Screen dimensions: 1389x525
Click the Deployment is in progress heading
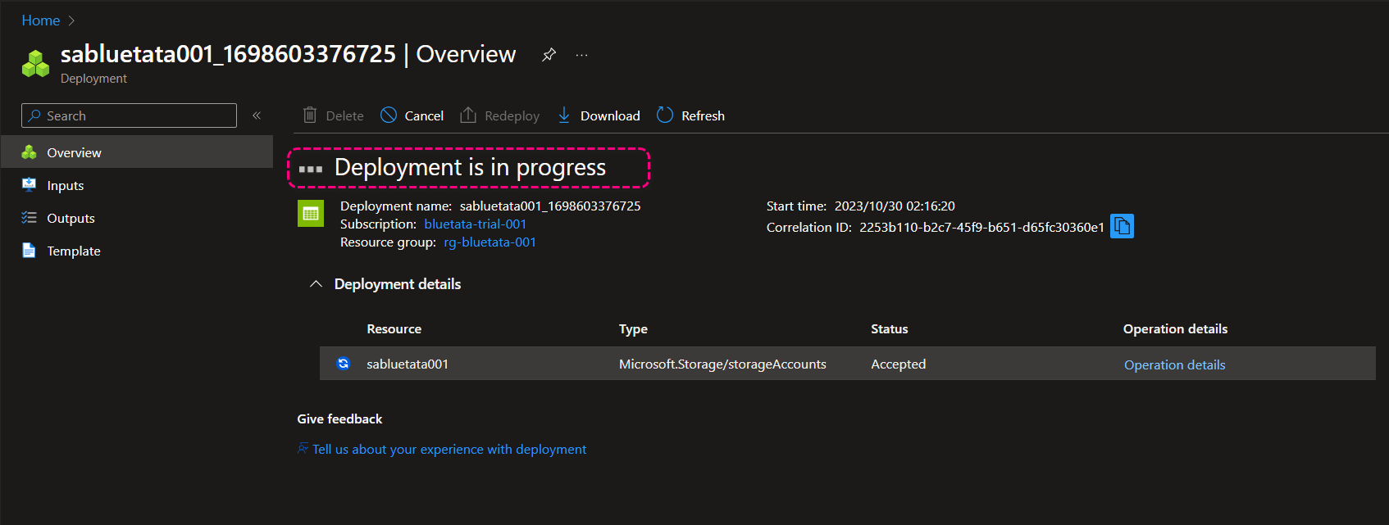coord(470,167)
